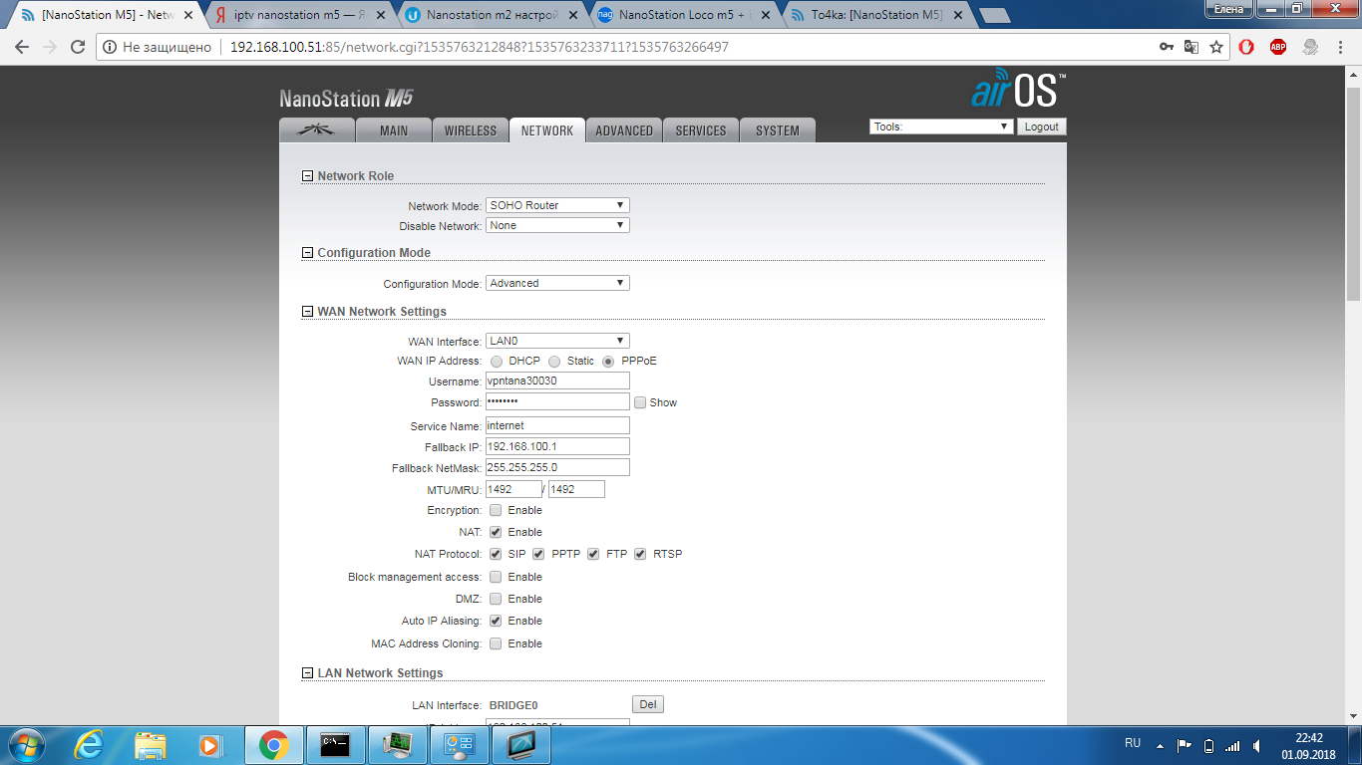The width and height of the screenshot is (1362, 765).
Task: Tick the Show password checkbox
Action: point(640,402)
